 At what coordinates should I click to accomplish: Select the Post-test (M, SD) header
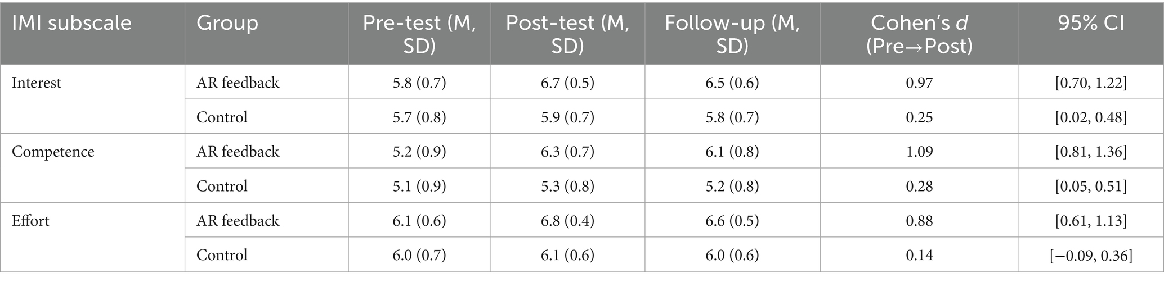point(567,34)
